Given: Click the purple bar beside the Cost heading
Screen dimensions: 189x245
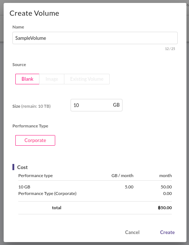Looking at the screenshot, I should pos(13,167).
